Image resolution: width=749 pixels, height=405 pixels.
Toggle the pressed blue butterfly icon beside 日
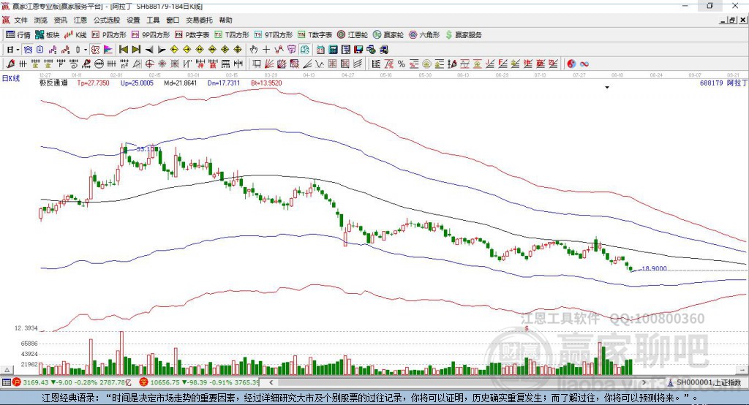[x=28, y=50]
